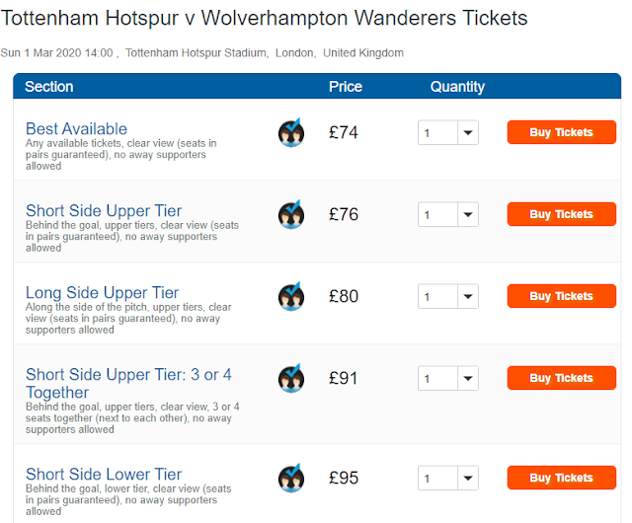The height and width of the screenshot is (523, 632).
Task: Buy Tickets for Short Side Upper Tier
Action: pyautogui.click(x=562, y=214)
